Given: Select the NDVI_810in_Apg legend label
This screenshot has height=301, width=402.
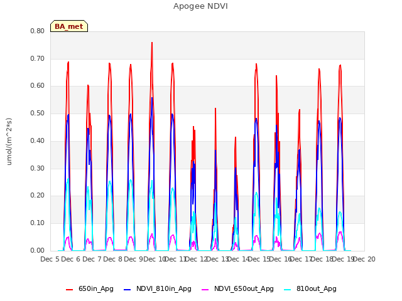Looking at the screenshot, I should 164,288.
